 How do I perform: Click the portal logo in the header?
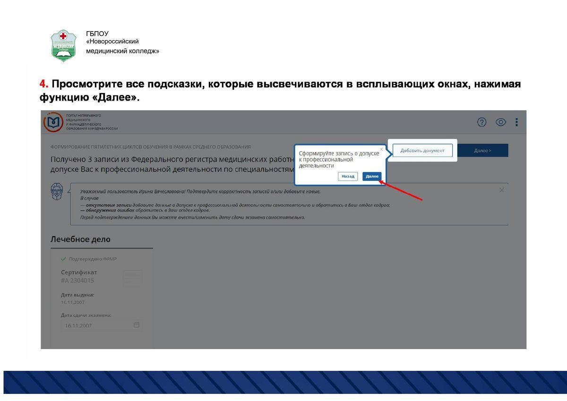tap(52, 122)
